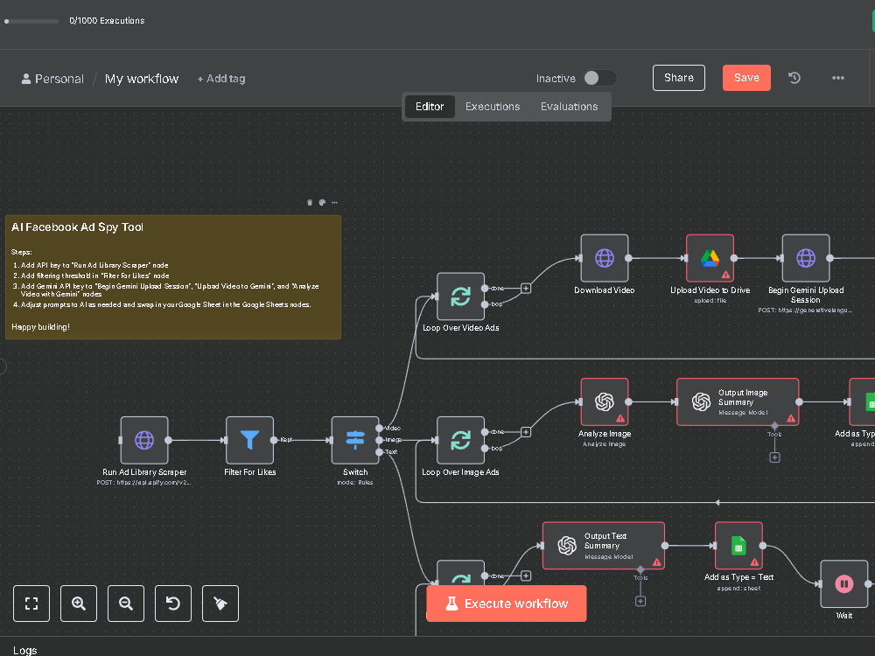The width and height of the screenshot is (875, 656).
Task: Add node after bottom loop done output
Action: tap(526, 576)
